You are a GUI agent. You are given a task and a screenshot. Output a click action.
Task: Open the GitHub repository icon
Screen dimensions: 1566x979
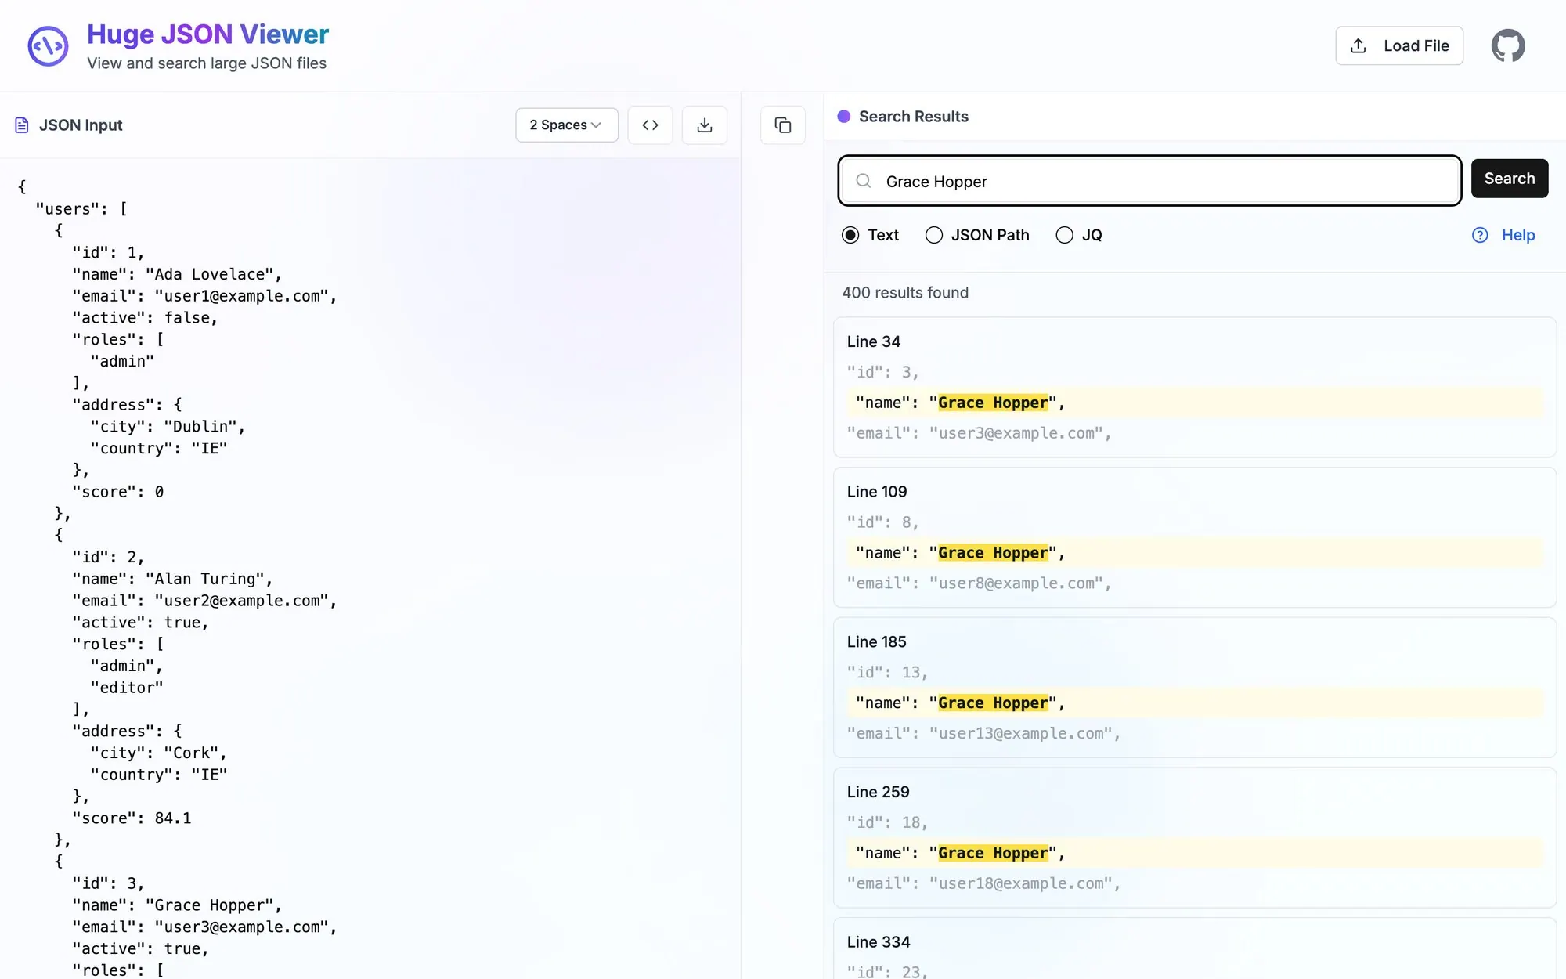coord(1508,45)
